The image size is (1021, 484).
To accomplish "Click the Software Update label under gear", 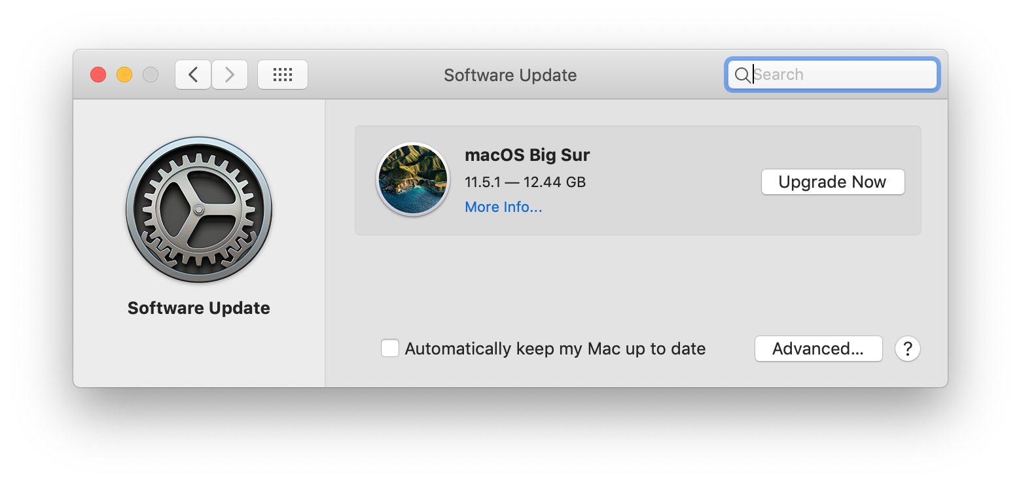I will (199, 308).
